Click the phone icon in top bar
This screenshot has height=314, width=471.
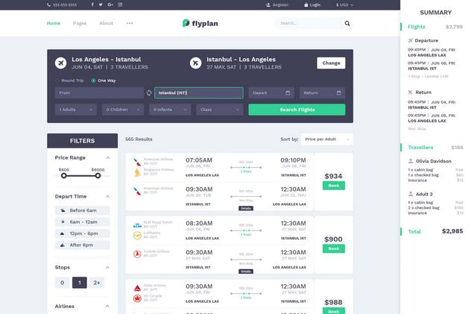(48, 4)
